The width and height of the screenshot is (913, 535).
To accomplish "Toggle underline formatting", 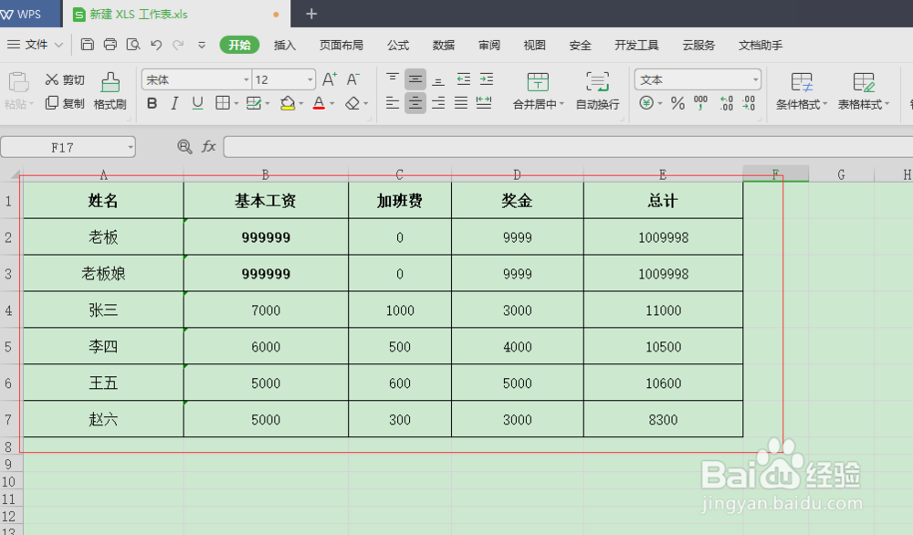I will tap(197, 103).
